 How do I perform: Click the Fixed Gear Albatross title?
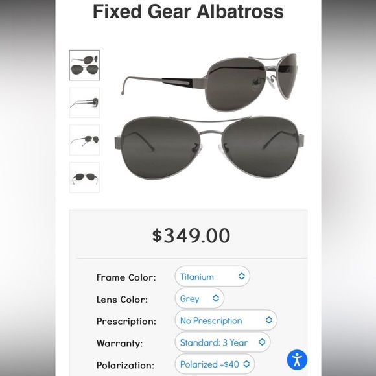tap(188, 12)
